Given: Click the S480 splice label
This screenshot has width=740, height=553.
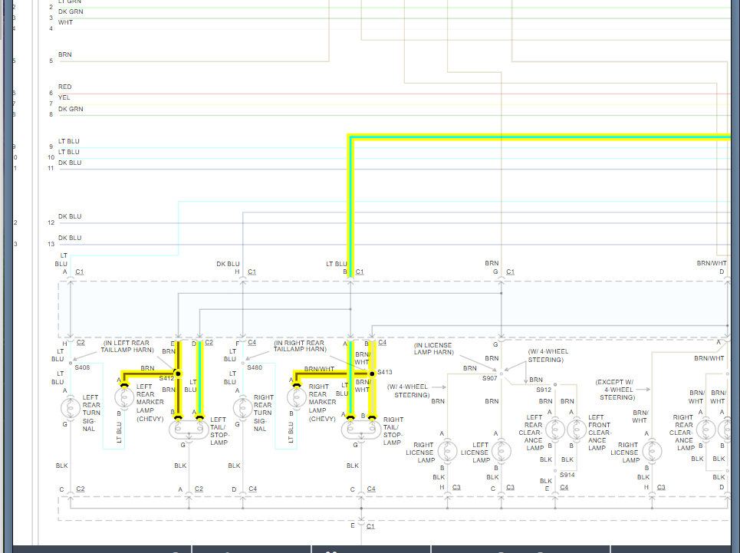Looking at the screenshot, I should coord(255,367).
